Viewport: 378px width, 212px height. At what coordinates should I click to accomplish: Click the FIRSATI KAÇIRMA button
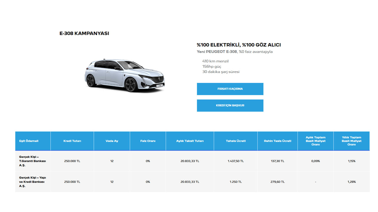[230, 89]
